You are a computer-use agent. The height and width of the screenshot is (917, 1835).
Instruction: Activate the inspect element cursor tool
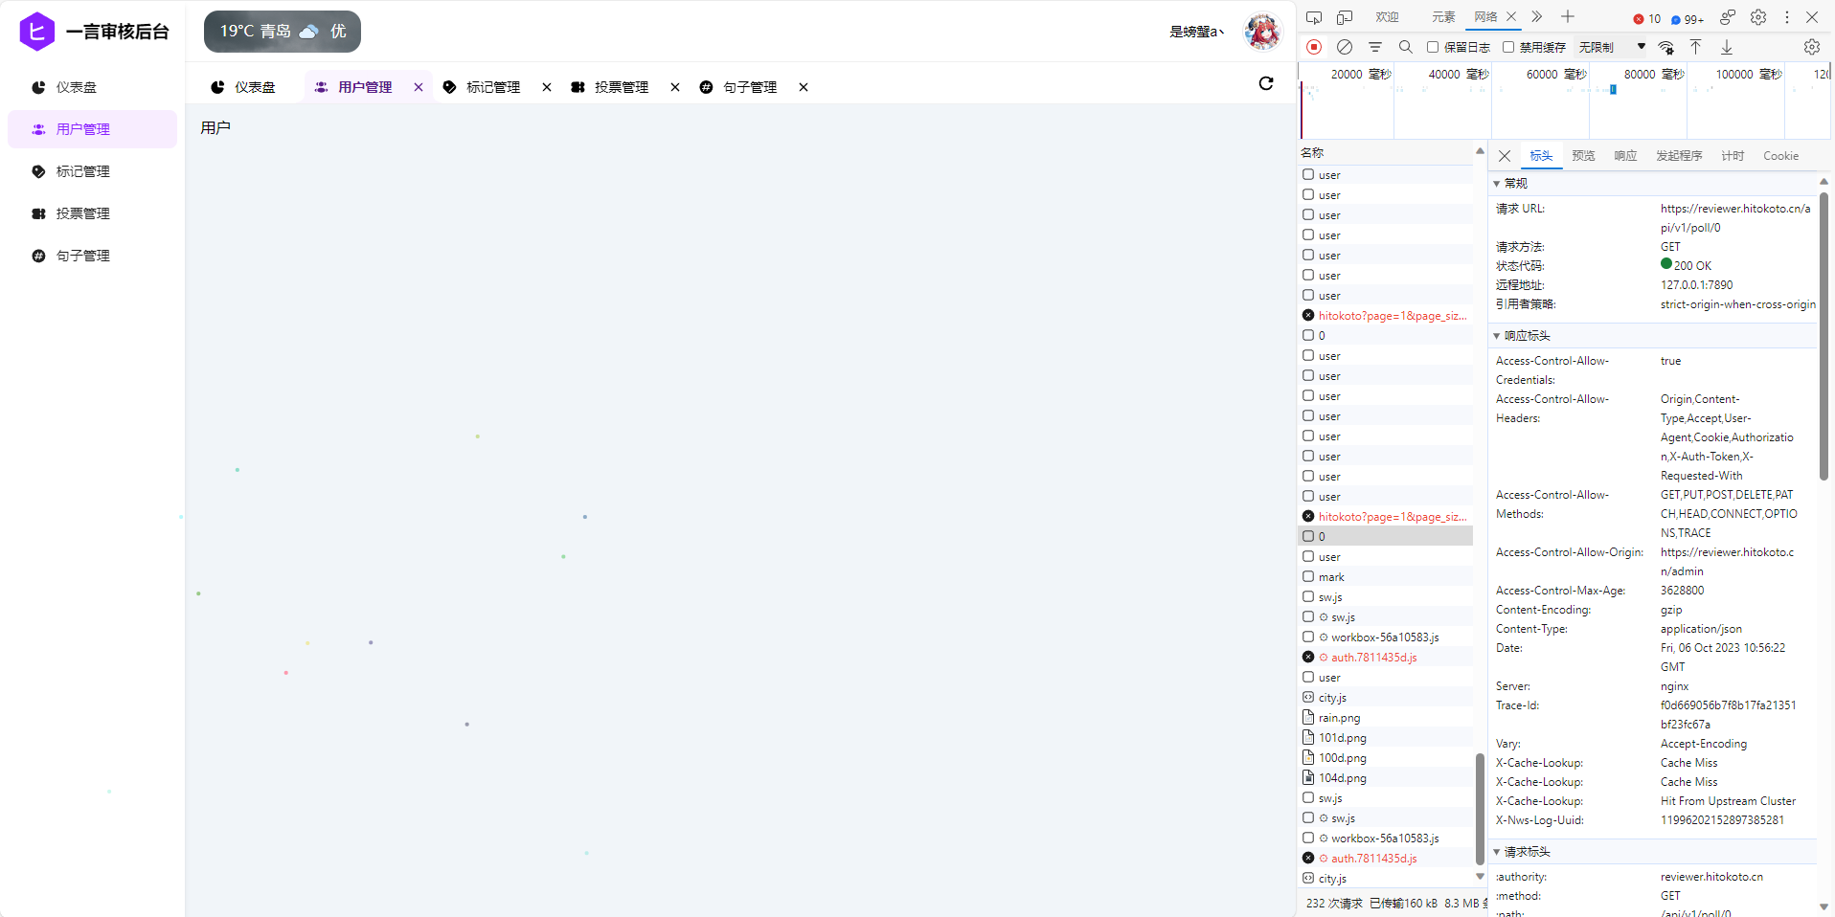(x=1313, y=16)
